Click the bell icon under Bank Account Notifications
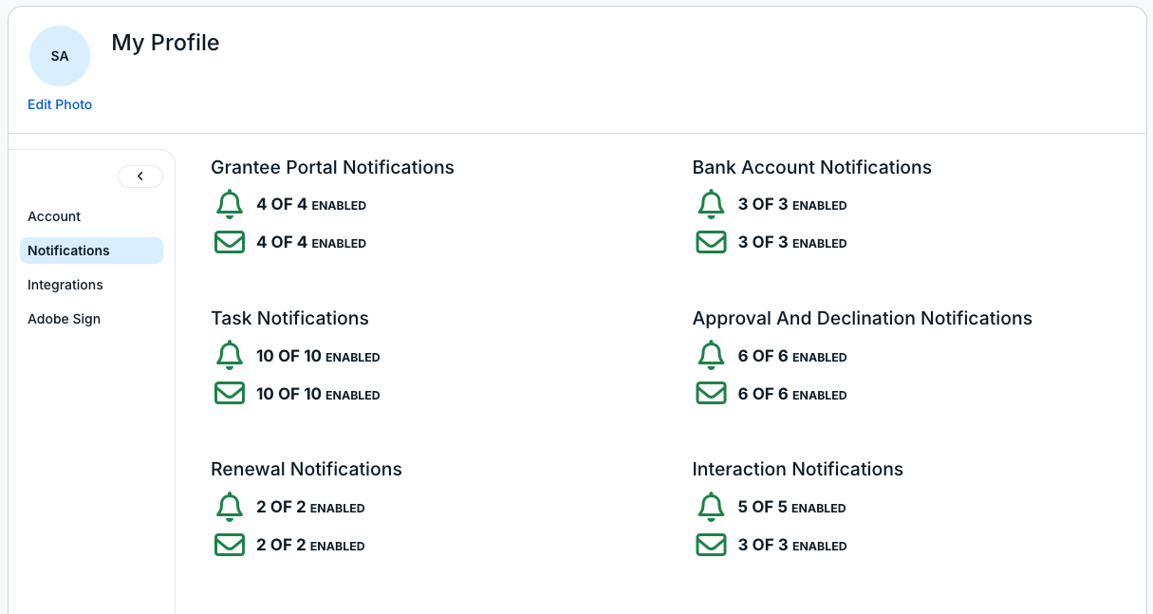Screen dimensions: 1153x614 (711, 204)
